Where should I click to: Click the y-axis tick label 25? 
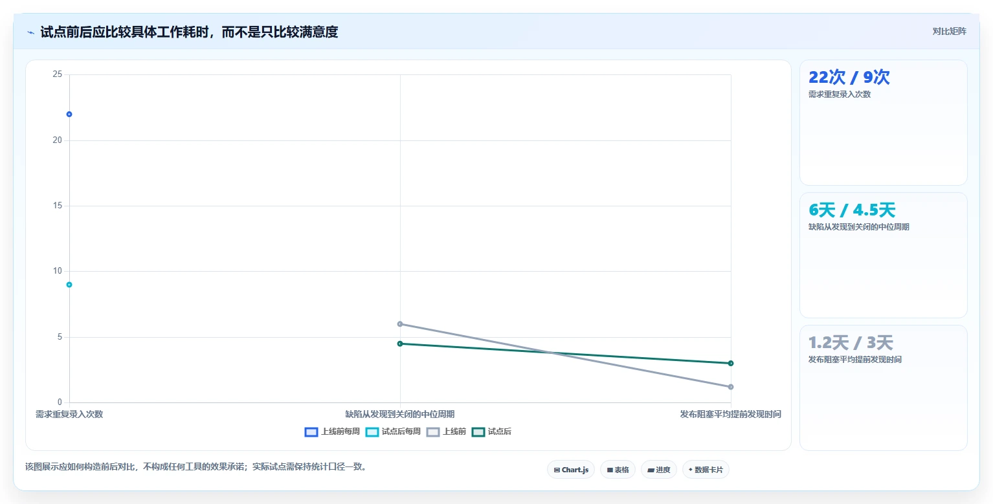coord(58,74)
